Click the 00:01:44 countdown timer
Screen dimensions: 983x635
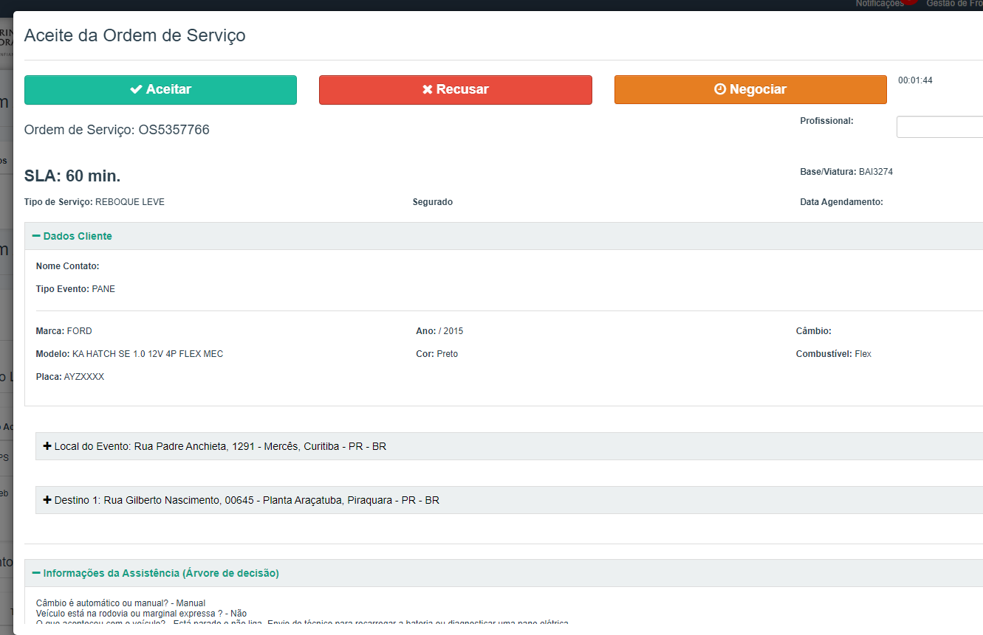[x=915, y=80]
